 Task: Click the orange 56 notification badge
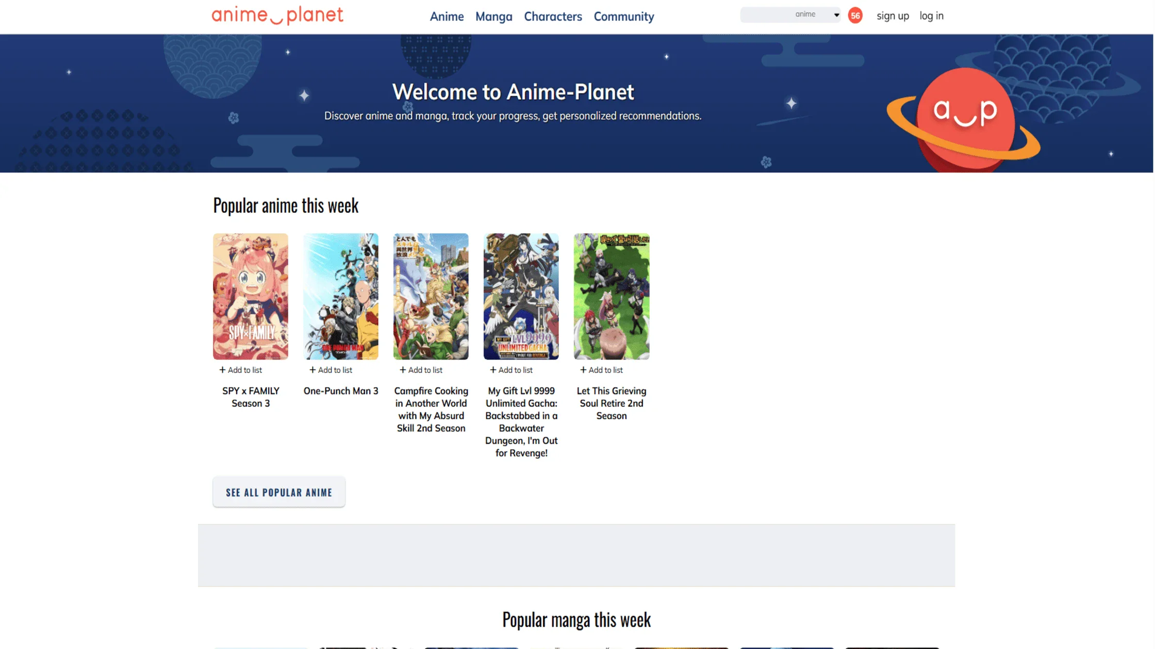[855, 15]
